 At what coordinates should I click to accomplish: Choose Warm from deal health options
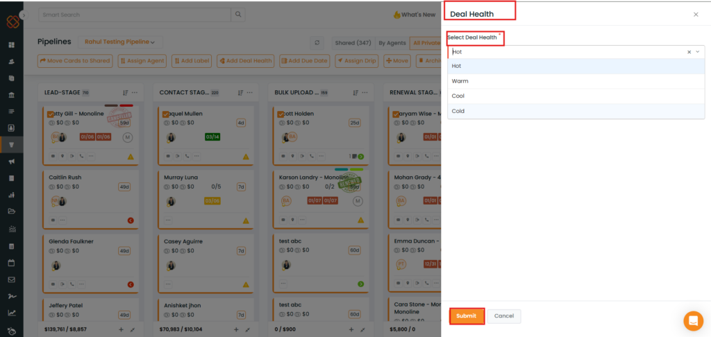click(460, 81)
